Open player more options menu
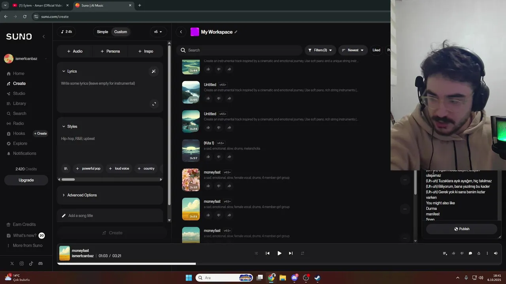The width and height of the screenshot is (506, 284). point(487,253)
